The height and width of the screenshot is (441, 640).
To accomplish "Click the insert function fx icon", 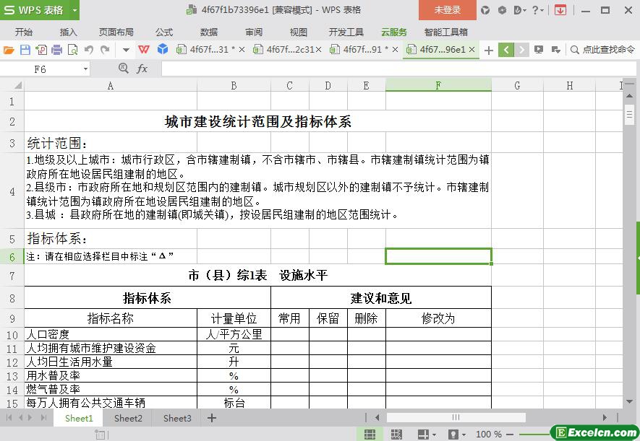I will (x=142, y=69).
